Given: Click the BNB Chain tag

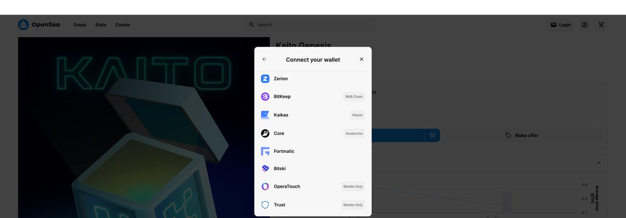Looking at the screenshot, I should click(x=354, y=96).
